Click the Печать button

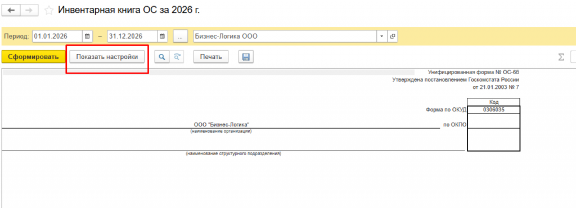pos(211,57)
